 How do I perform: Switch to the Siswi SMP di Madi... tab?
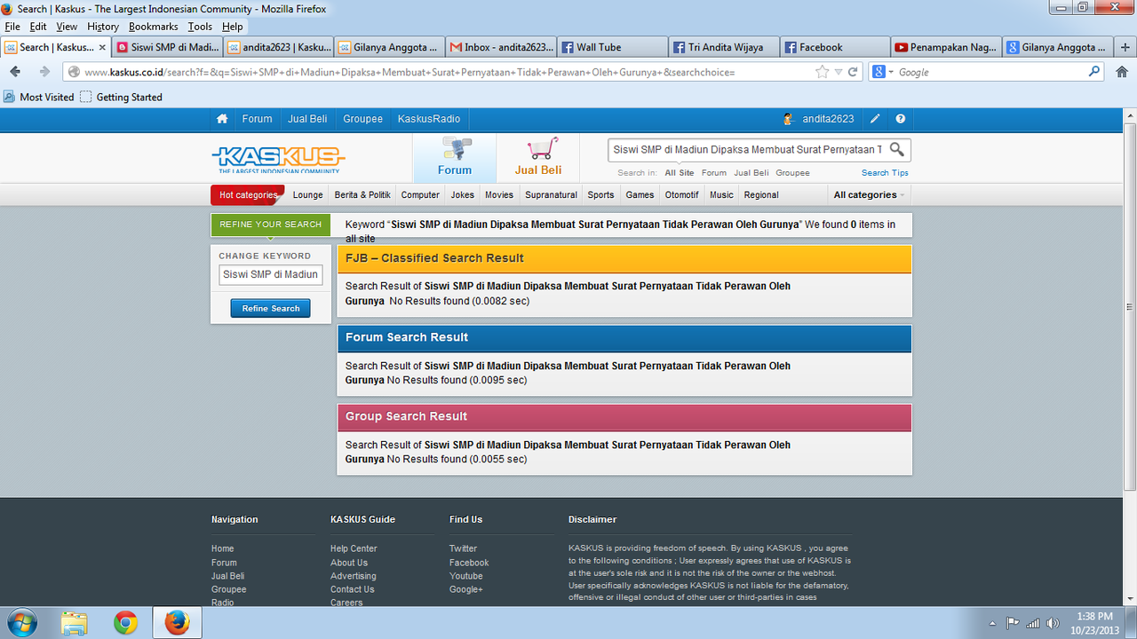coord(167,47)
